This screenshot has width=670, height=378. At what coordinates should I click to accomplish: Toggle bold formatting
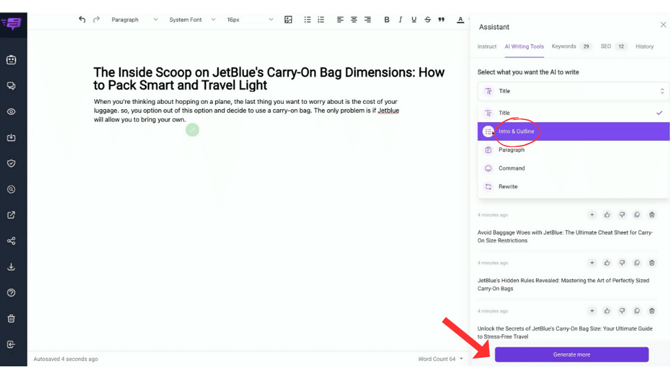[387, 20]
